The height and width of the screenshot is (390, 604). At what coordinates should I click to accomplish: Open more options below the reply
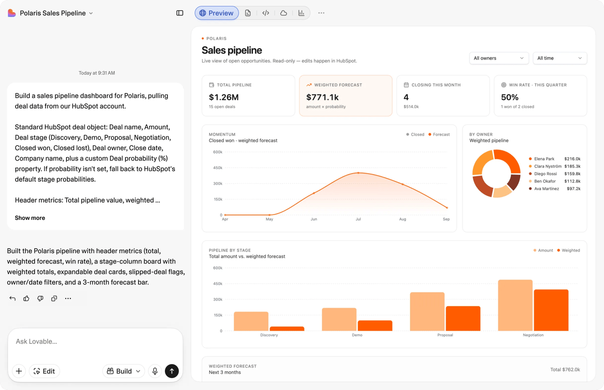click(x=68, y=298)
